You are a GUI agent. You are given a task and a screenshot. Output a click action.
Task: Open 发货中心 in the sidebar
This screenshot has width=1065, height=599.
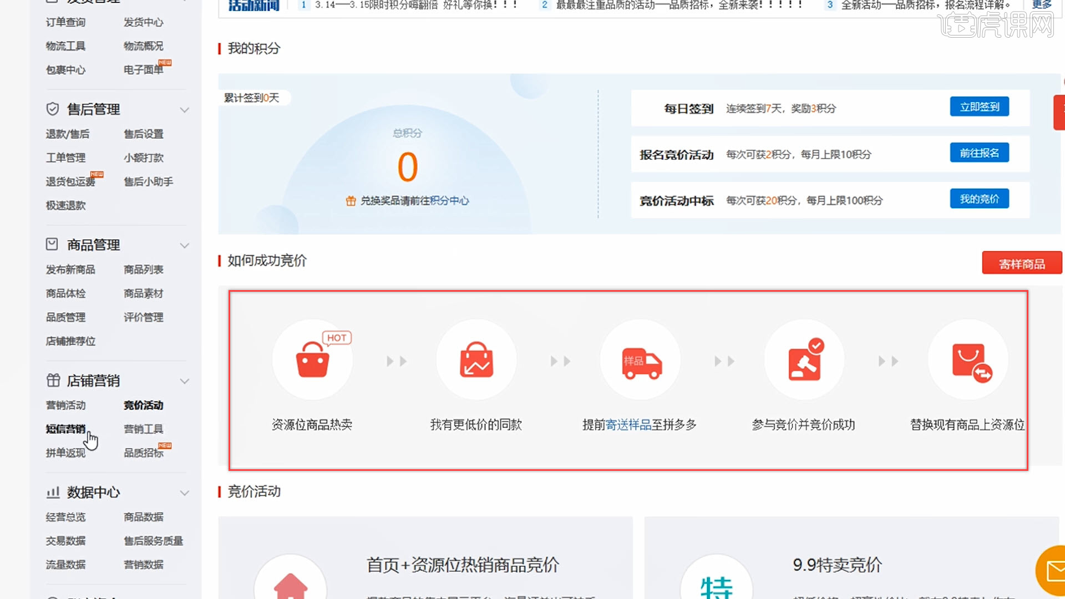point(143,22)
